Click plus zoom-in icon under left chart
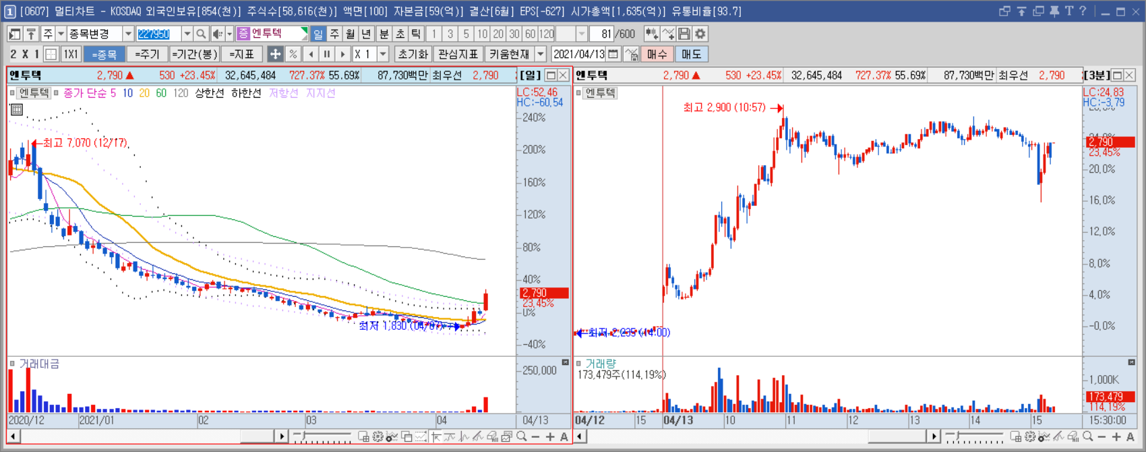1146x452 pixels. point(549,436)
